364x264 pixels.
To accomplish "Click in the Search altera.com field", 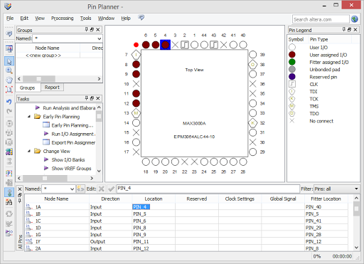I will 321,19.
